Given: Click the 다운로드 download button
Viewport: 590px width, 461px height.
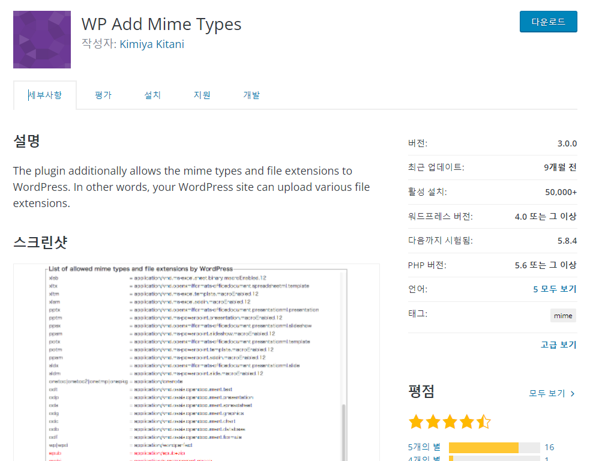Looking at the screenshot, I should [548, 22].
